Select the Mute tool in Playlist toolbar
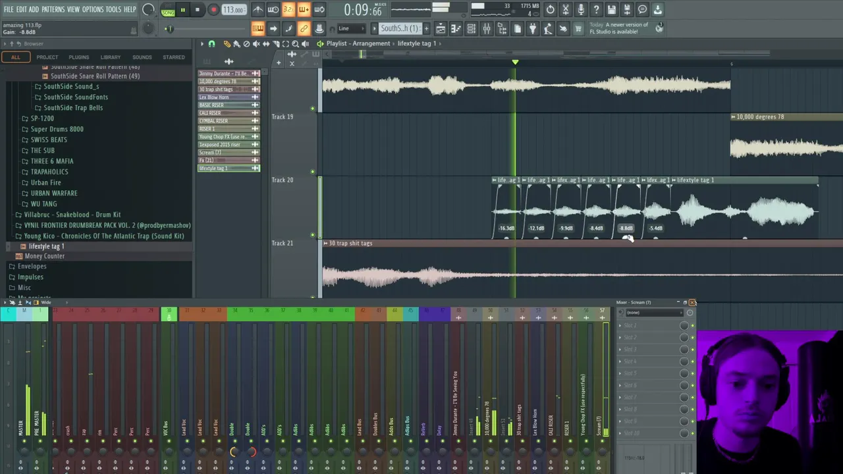 [x=256, y=43]
